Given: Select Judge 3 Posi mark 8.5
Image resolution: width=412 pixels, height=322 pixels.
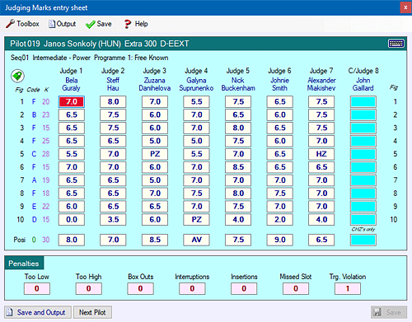Looking at the screenshot, I should pos(155,240).
